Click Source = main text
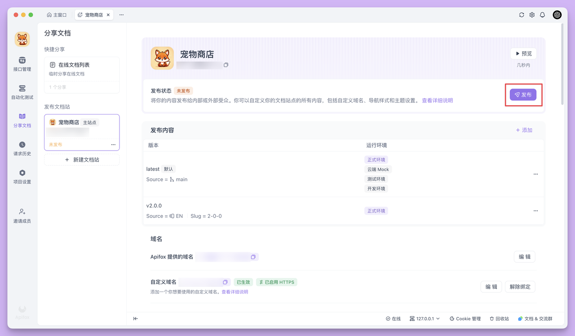This screenshot has height=336, width=575. [167, 179]
